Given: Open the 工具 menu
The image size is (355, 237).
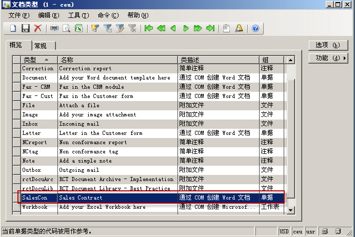Looking at the screenshot, I should click(78, 15).
